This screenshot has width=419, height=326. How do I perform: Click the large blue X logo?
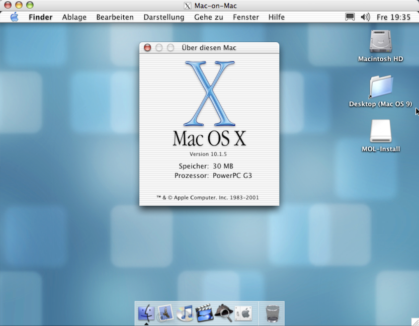point(209,93)
